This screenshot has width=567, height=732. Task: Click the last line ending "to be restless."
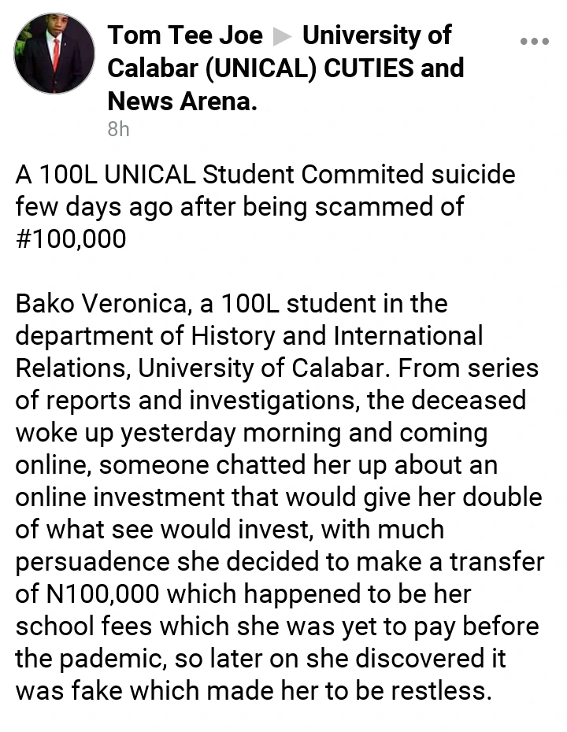(x=253, y=691)
